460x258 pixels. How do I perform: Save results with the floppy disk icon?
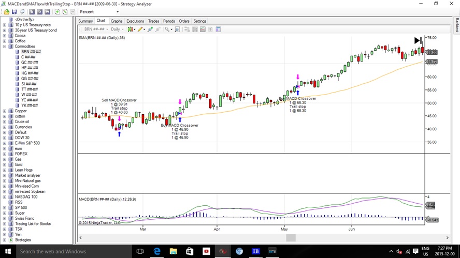[15, 12]
